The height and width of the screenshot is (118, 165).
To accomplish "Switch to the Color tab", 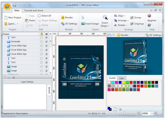I will coord(121,78).
